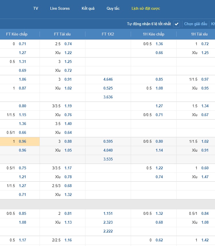Pick the 1.151 odds in FT 1X2
Image resolution: width=215 pixels, height=246 pixels.
[x=108, y=214]
